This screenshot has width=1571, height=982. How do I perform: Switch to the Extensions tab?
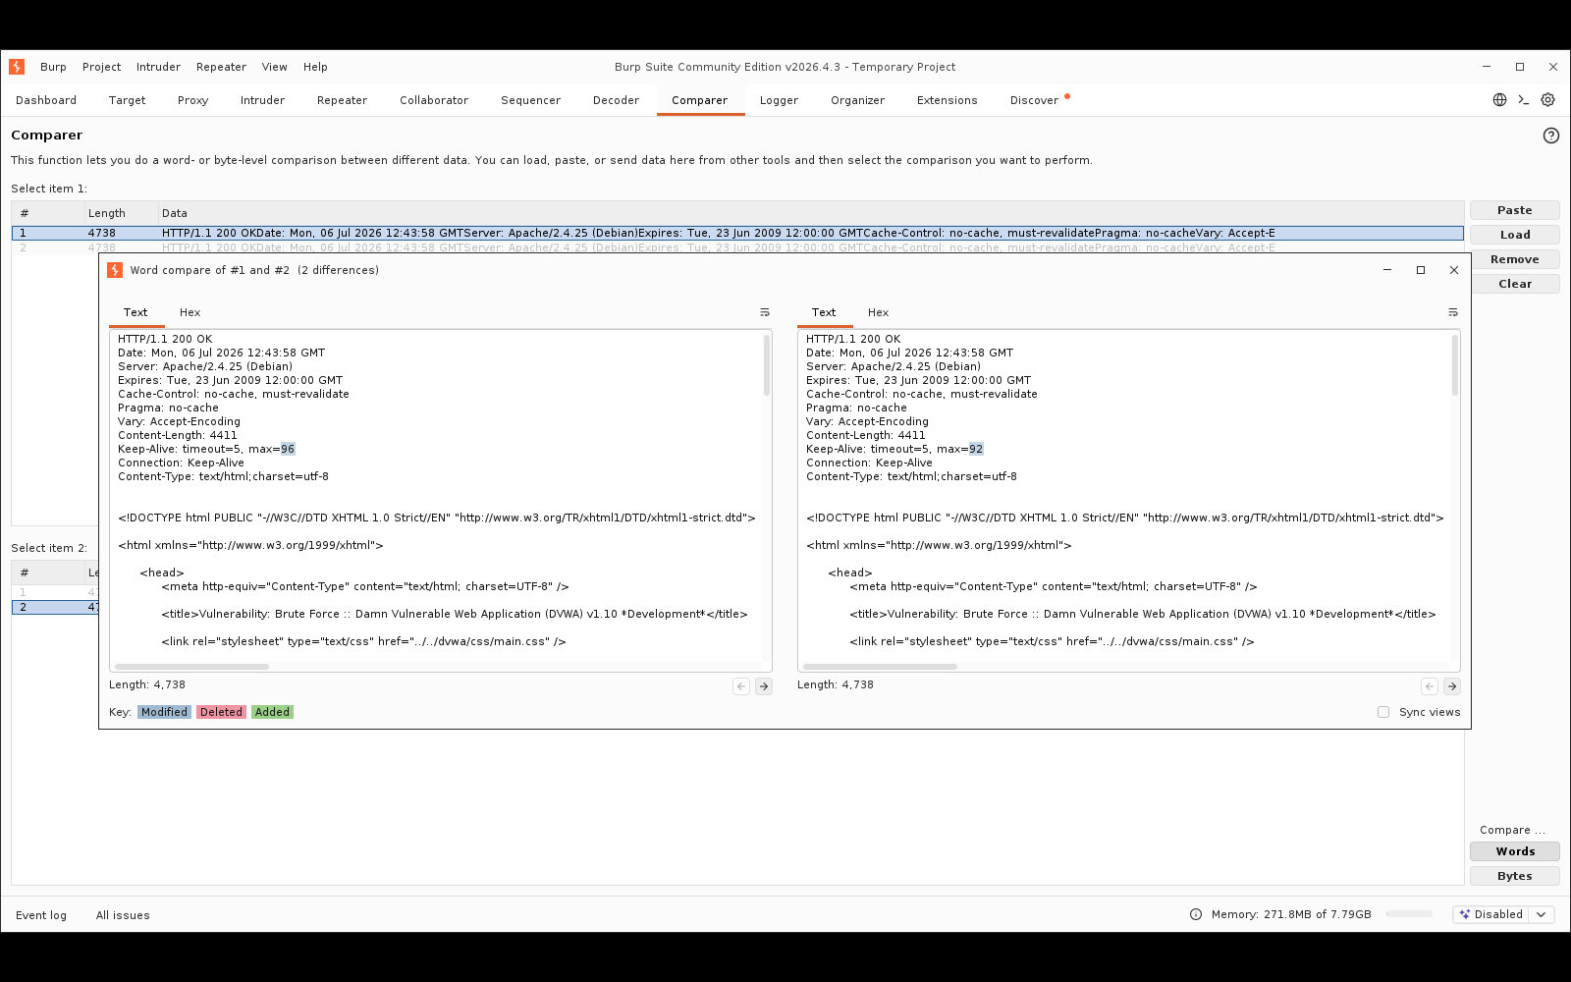948,100
